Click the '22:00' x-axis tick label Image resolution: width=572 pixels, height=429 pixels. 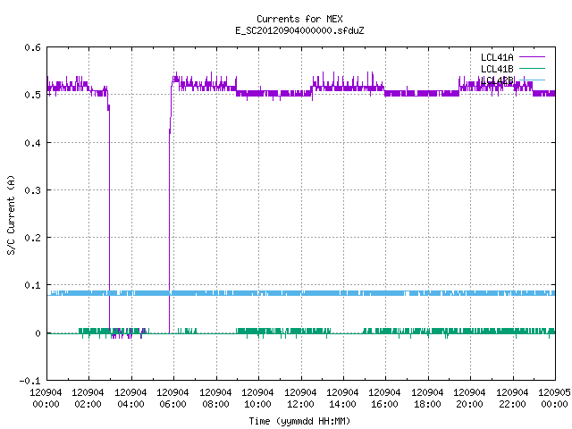[x=512, y=404]
